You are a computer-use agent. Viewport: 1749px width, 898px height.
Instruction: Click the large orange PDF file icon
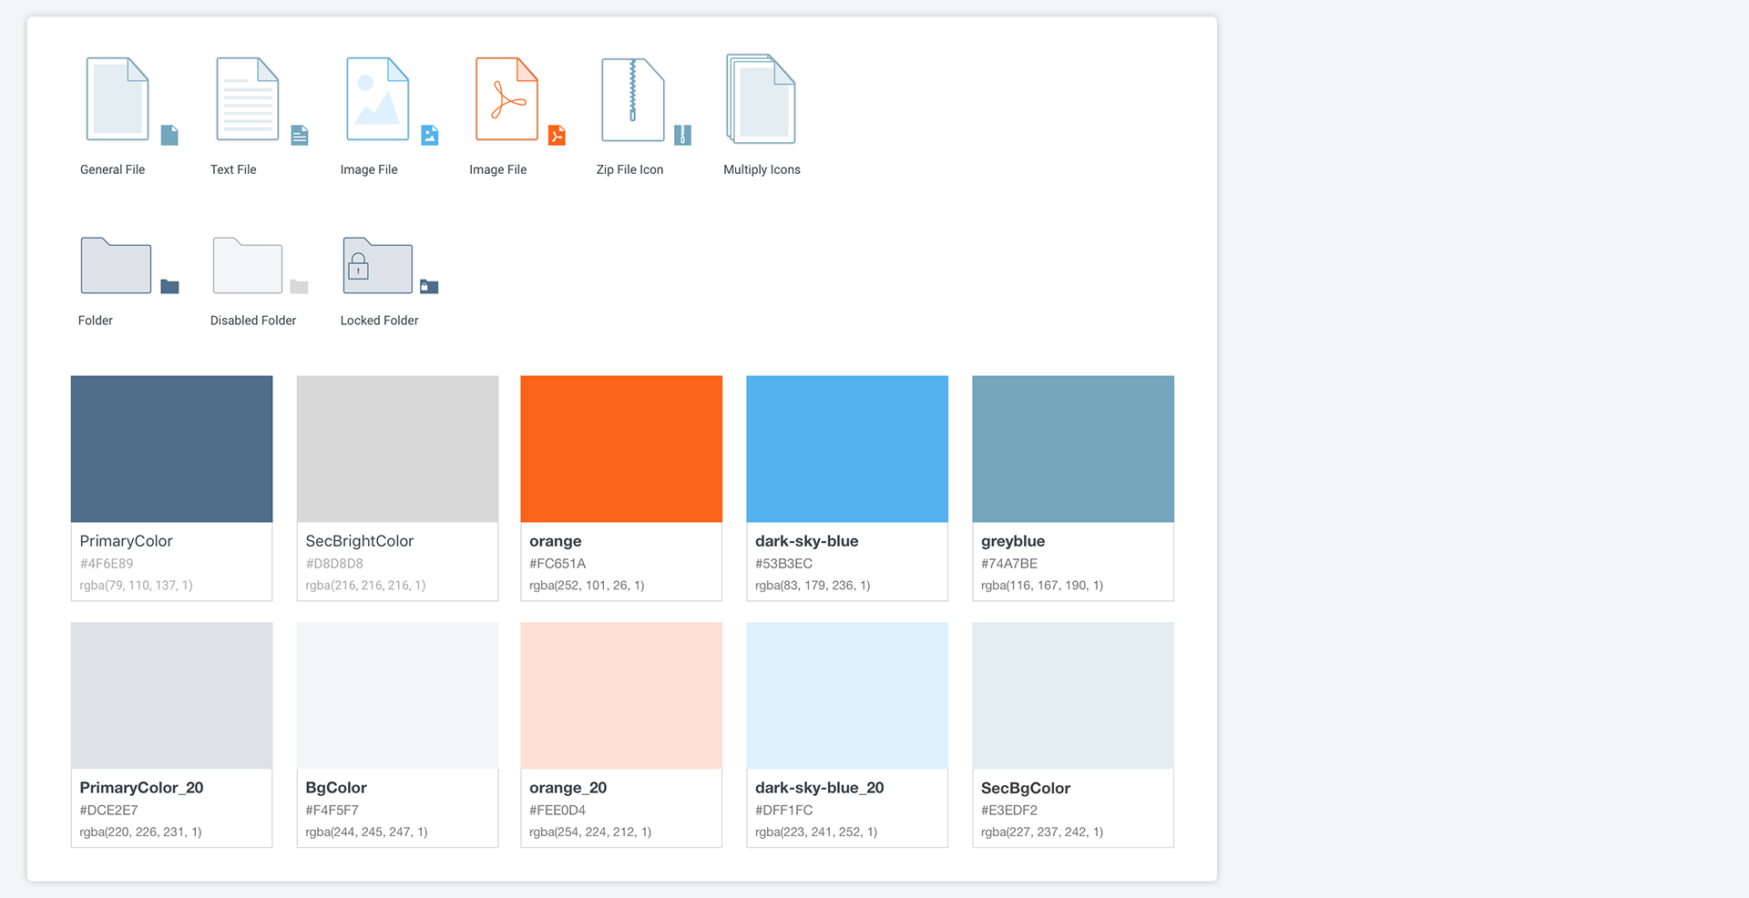coord(507,99)
